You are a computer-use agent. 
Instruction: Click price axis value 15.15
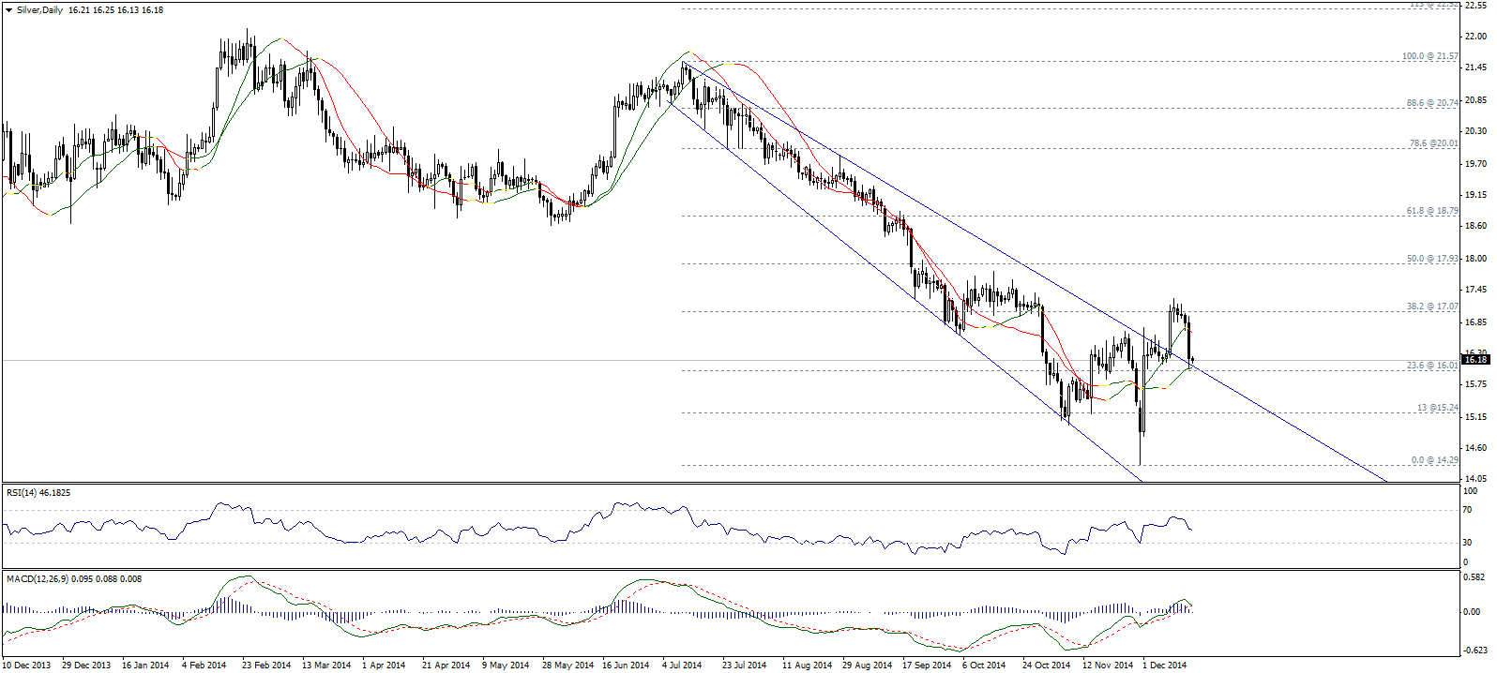(x=1475, y=416)
